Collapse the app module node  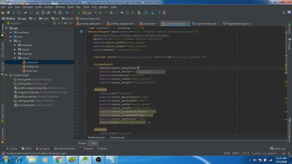coord(6,28)
